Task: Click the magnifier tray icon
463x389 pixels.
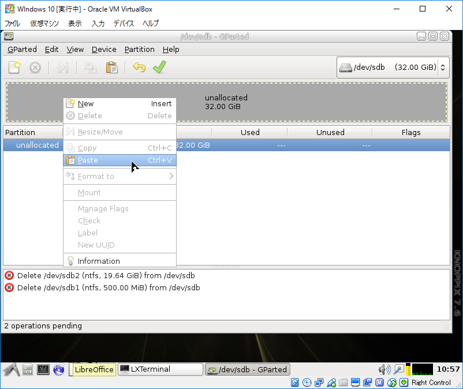Action: tap(399, 369)
